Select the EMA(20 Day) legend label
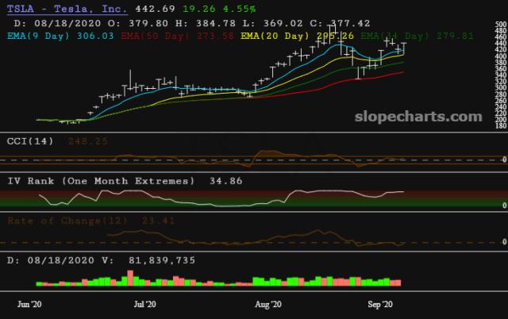 click(275, 36)
